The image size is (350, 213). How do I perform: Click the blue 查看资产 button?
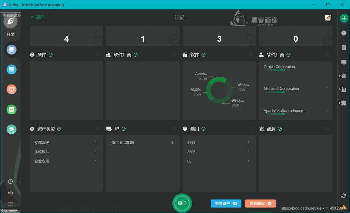226,203
